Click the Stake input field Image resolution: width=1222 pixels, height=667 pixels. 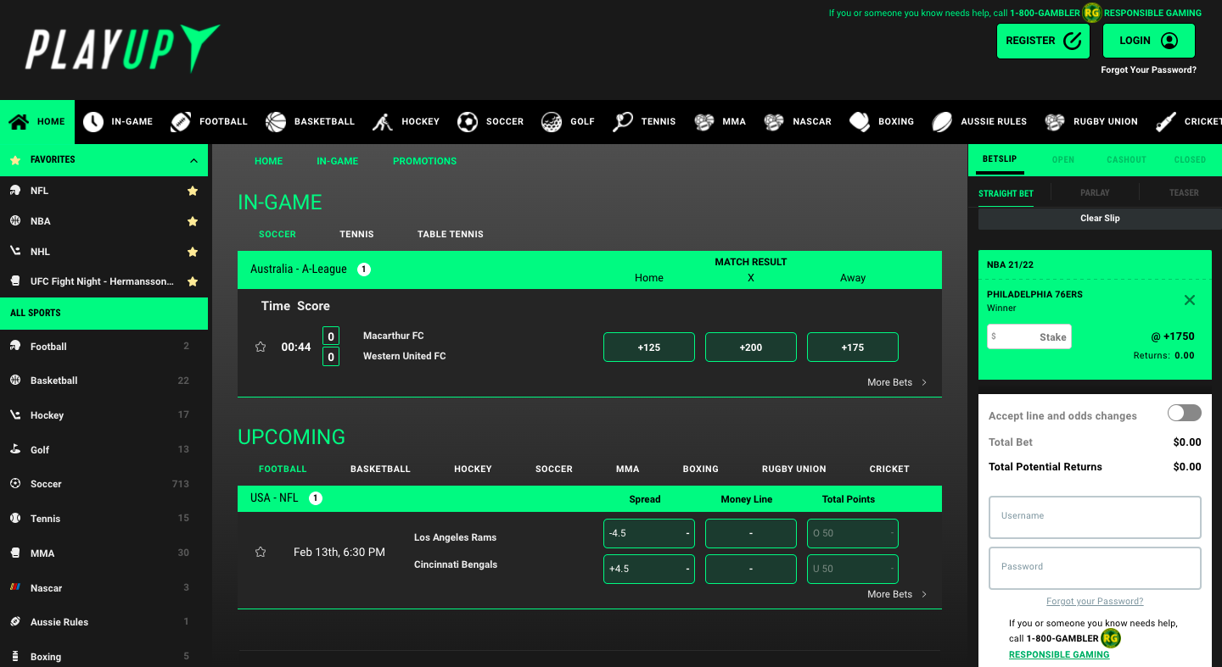[x=1029, y=336]
